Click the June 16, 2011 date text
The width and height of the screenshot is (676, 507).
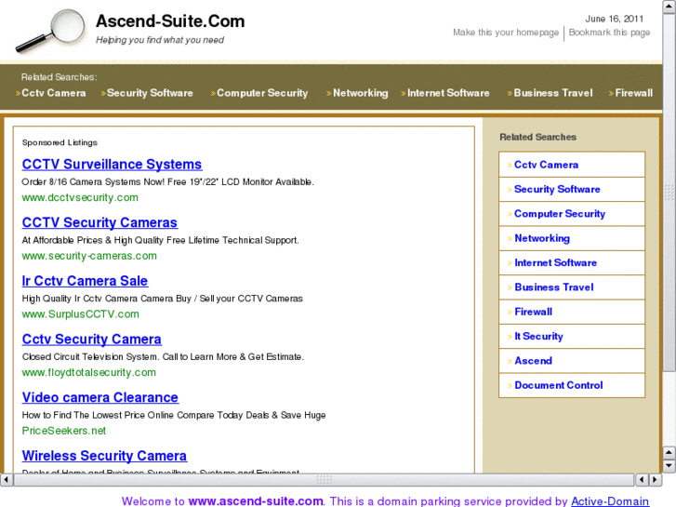coord(614,19)
